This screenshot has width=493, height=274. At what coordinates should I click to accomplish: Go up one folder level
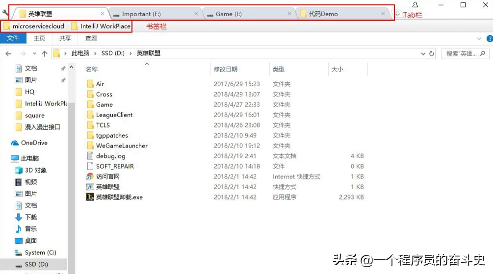click(45, 54)
